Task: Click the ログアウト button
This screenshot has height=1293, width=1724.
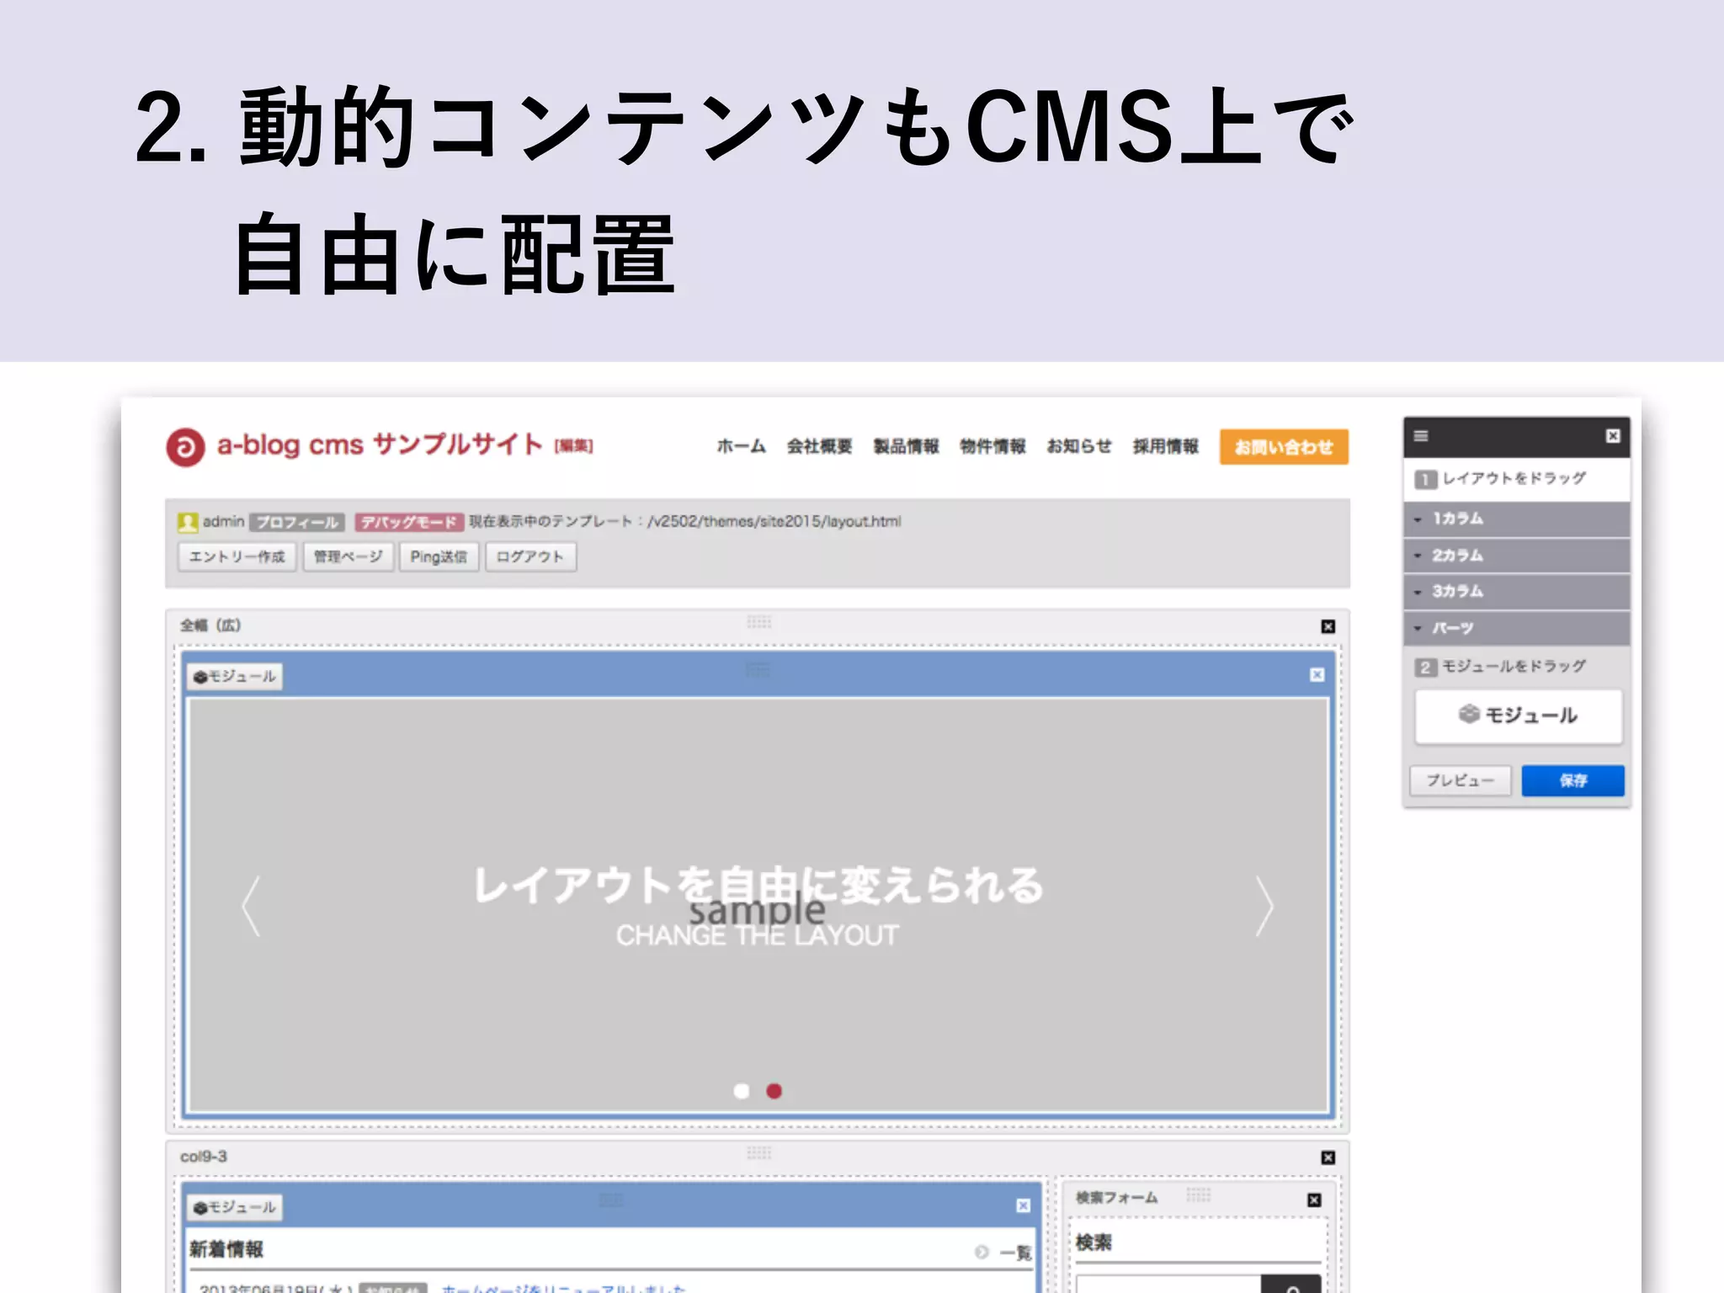Action: [x=530, y=557]
